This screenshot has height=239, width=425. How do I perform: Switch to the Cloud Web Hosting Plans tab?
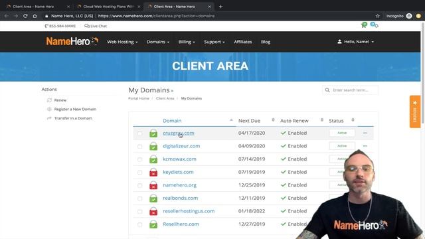click(x=108, y=7)
